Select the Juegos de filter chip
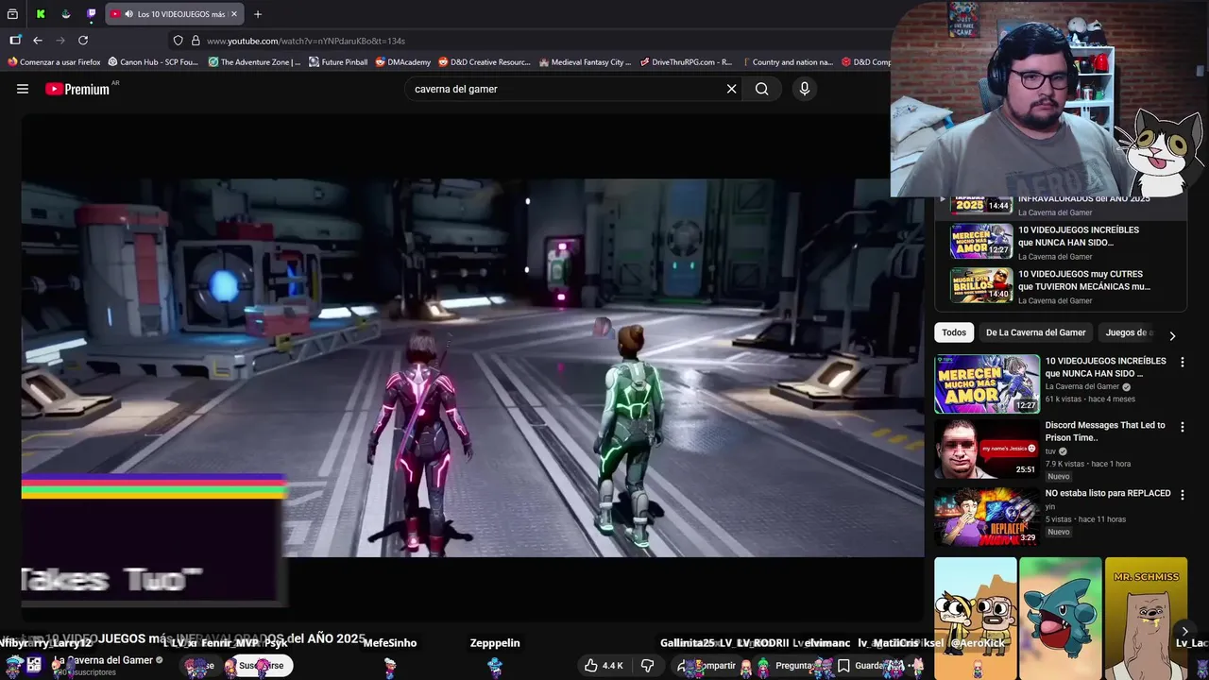This screenshot has height=680, width=1209. (1128, 332)
